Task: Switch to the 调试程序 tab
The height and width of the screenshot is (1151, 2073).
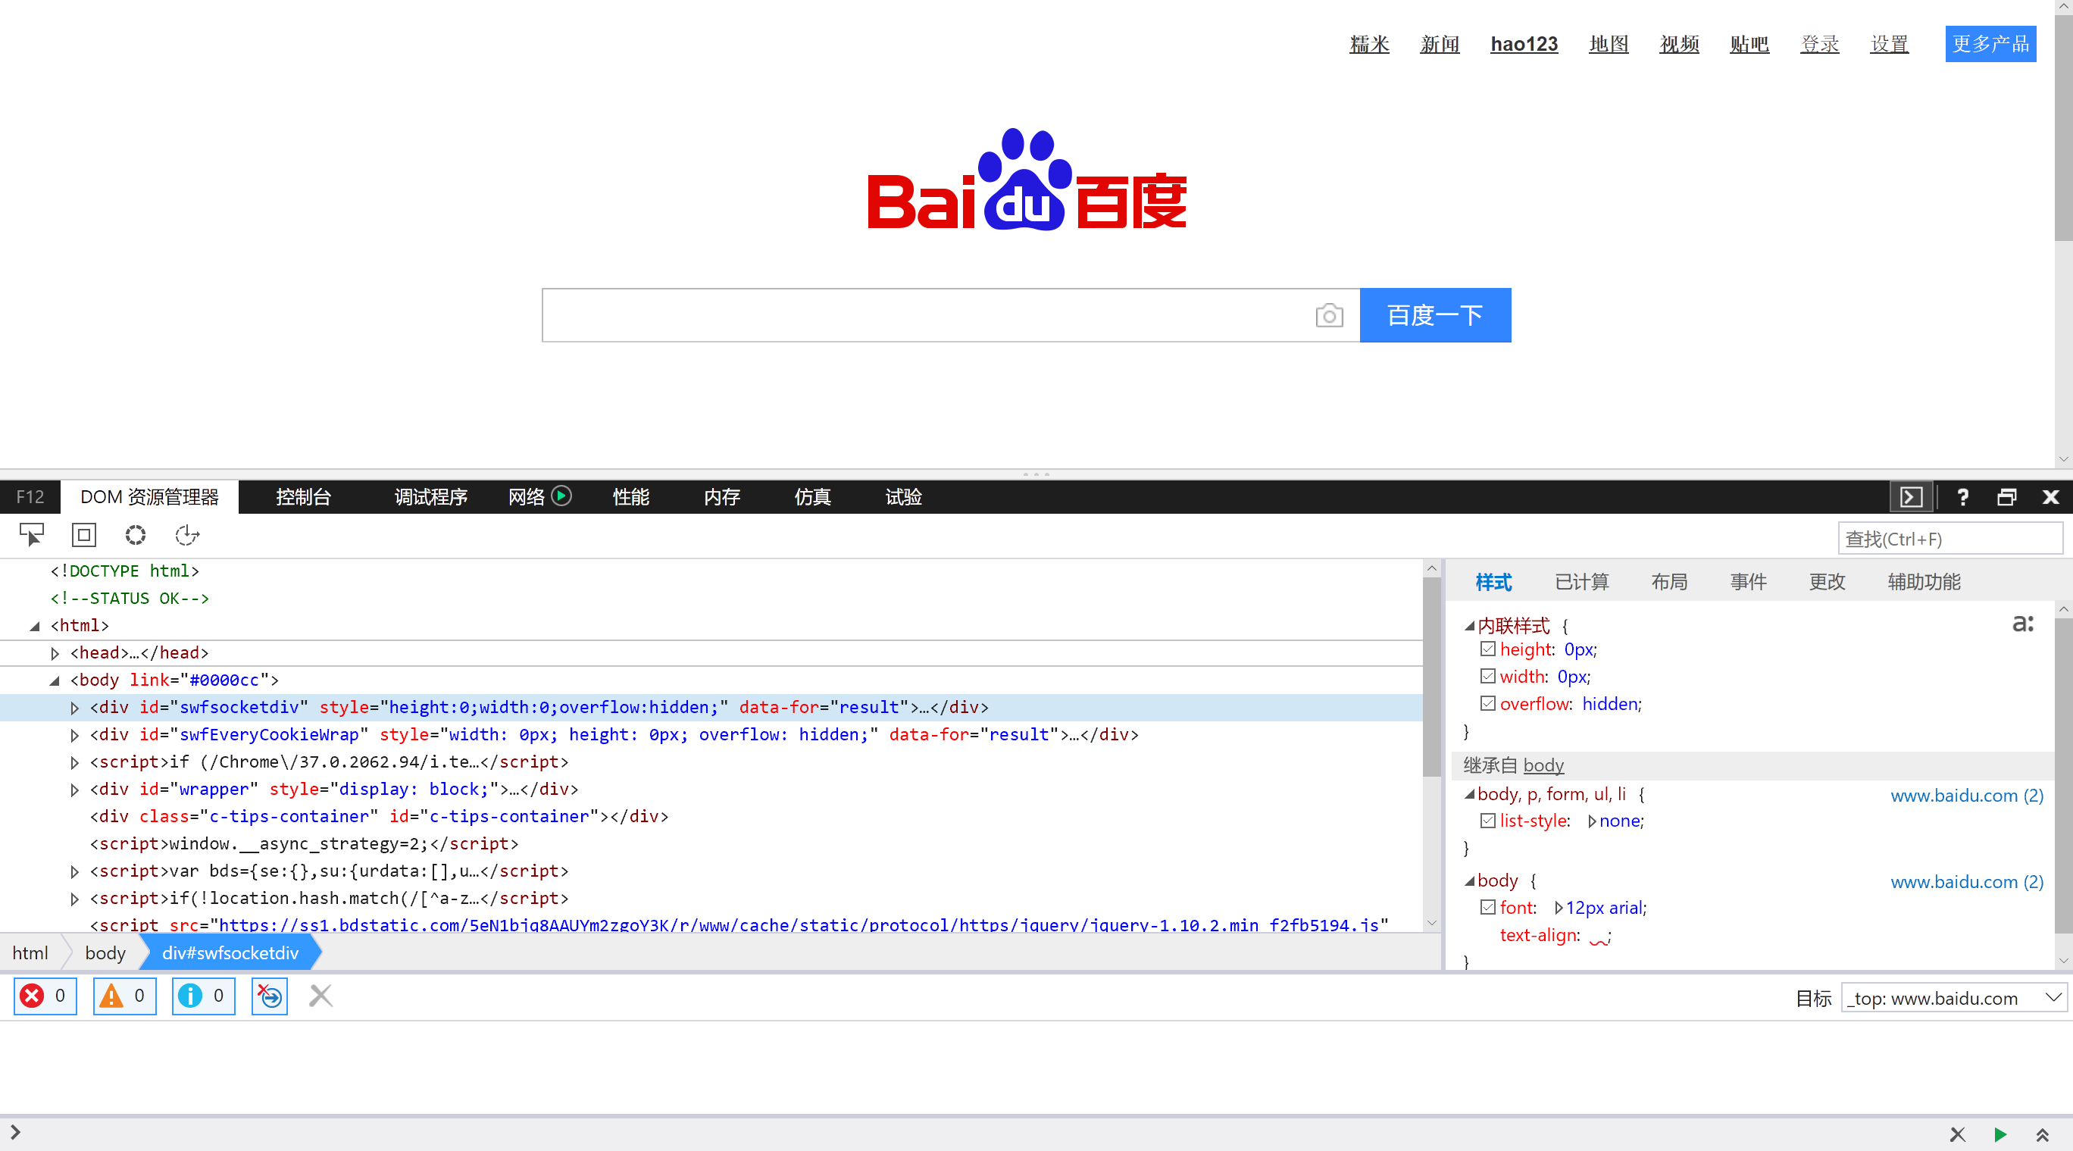Action: click(430, 496)
